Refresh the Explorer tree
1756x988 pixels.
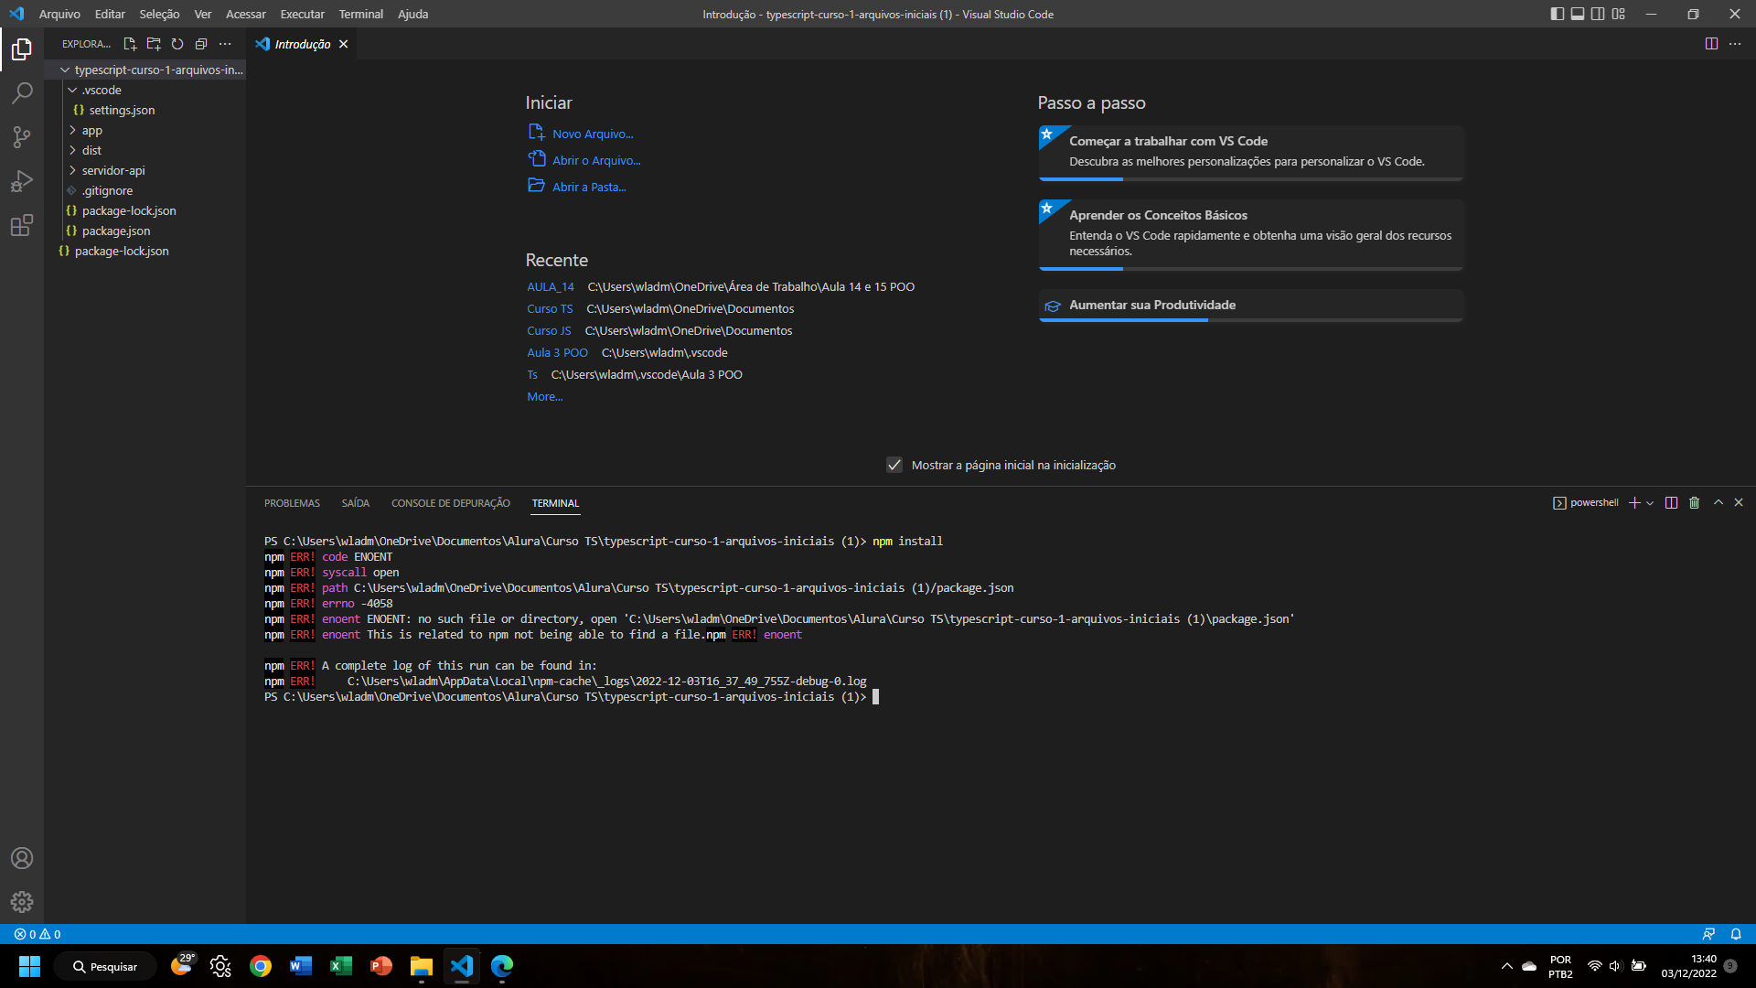click(177, 44)
